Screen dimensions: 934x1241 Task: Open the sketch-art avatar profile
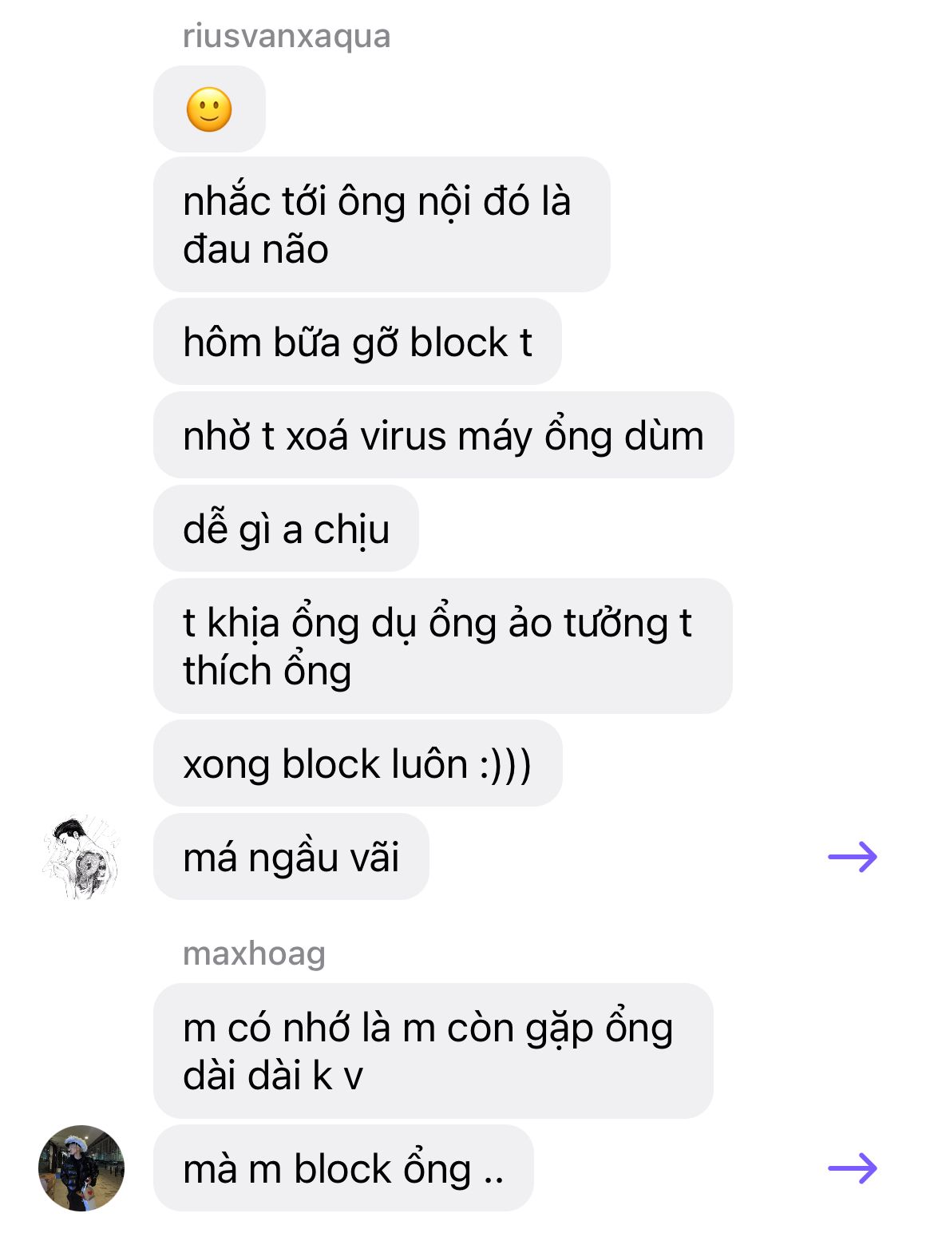click(x=81, y=857)
